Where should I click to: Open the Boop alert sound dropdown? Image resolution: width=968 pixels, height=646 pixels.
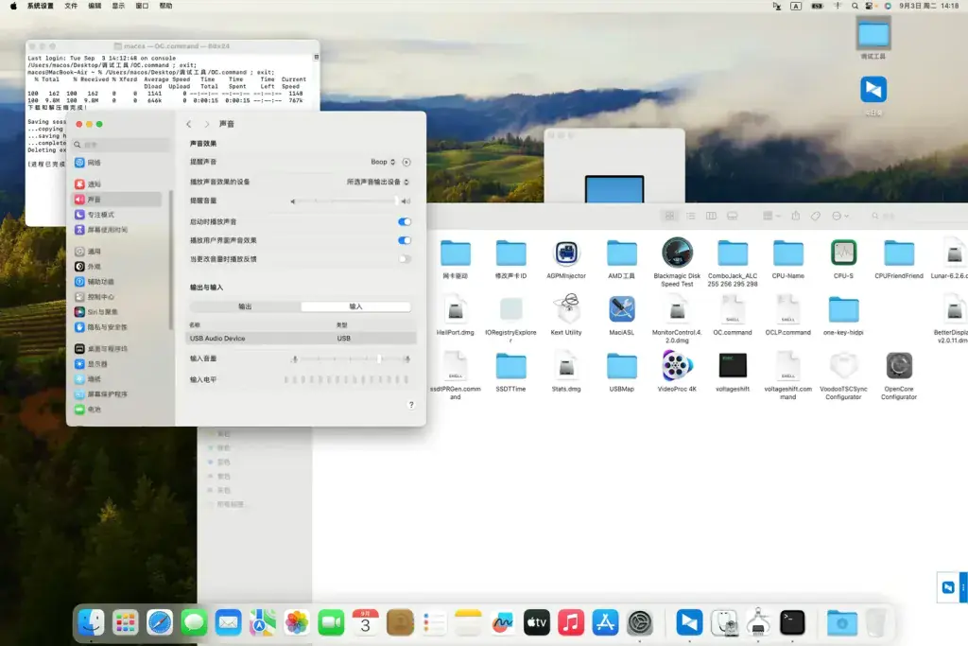(383, 162)
